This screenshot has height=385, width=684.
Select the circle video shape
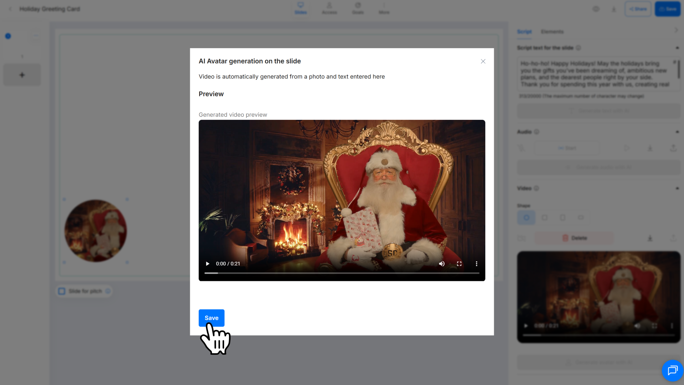click(x=526, y=217)
